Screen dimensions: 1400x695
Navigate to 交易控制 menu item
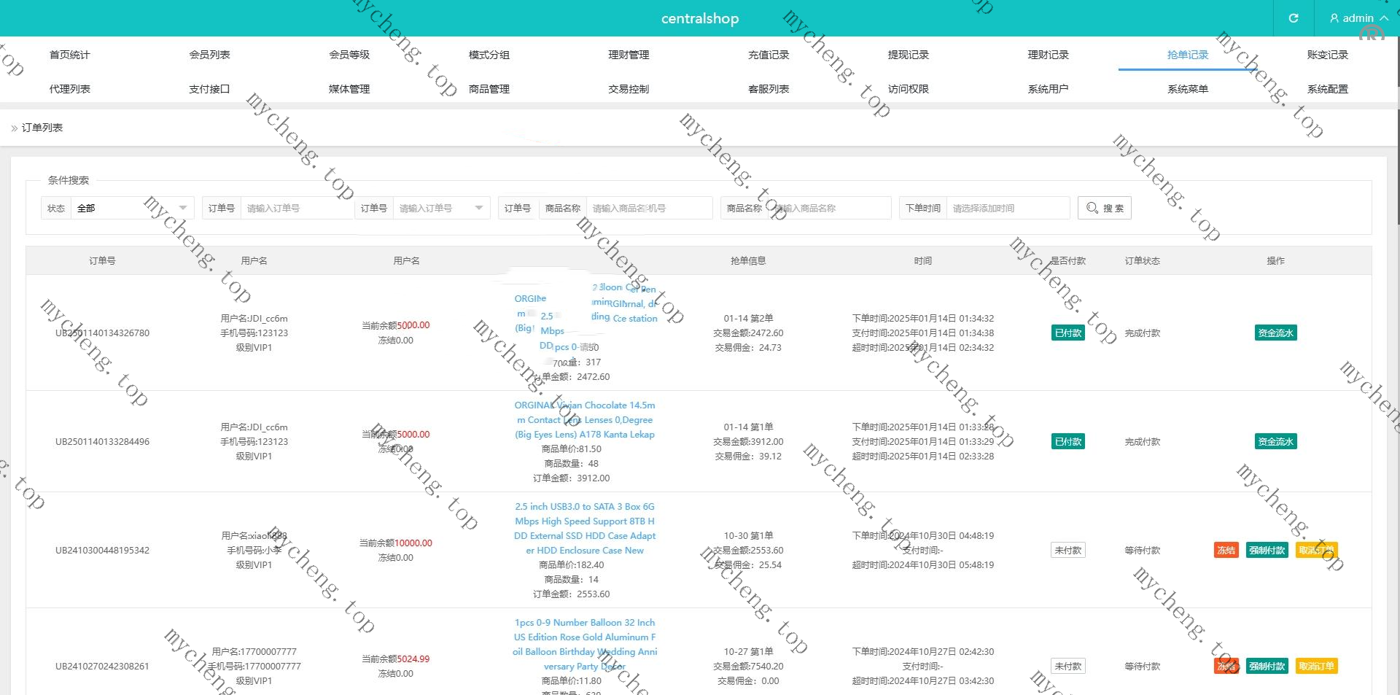pos(629,89)
